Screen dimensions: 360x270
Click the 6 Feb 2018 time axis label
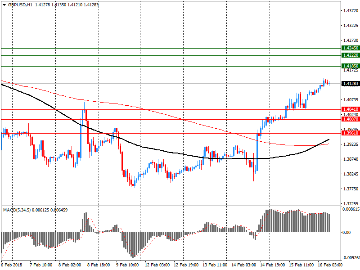pos(12,265)
